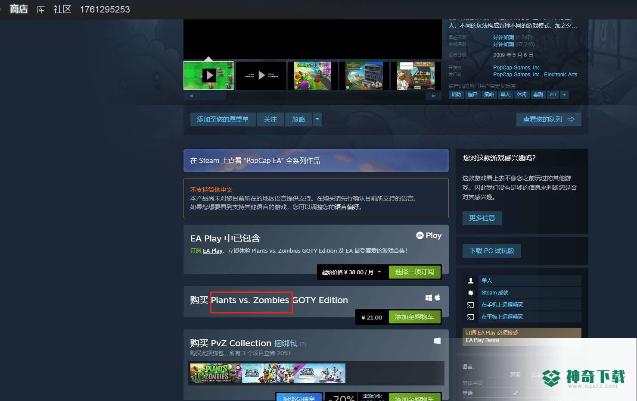Open the 1761295253 profile menu
Image resolution: width=637 pixels, height=401 pixels.
click(x=105, y=9)
